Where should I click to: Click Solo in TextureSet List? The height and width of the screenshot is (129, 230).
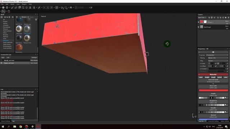[3, 58]
